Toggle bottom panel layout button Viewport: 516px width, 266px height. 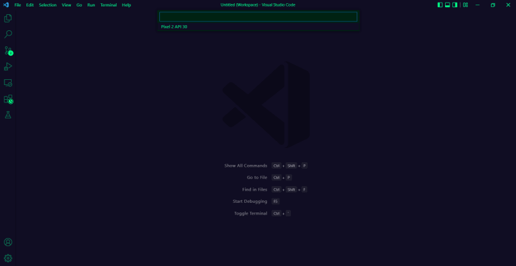point(447,5)
